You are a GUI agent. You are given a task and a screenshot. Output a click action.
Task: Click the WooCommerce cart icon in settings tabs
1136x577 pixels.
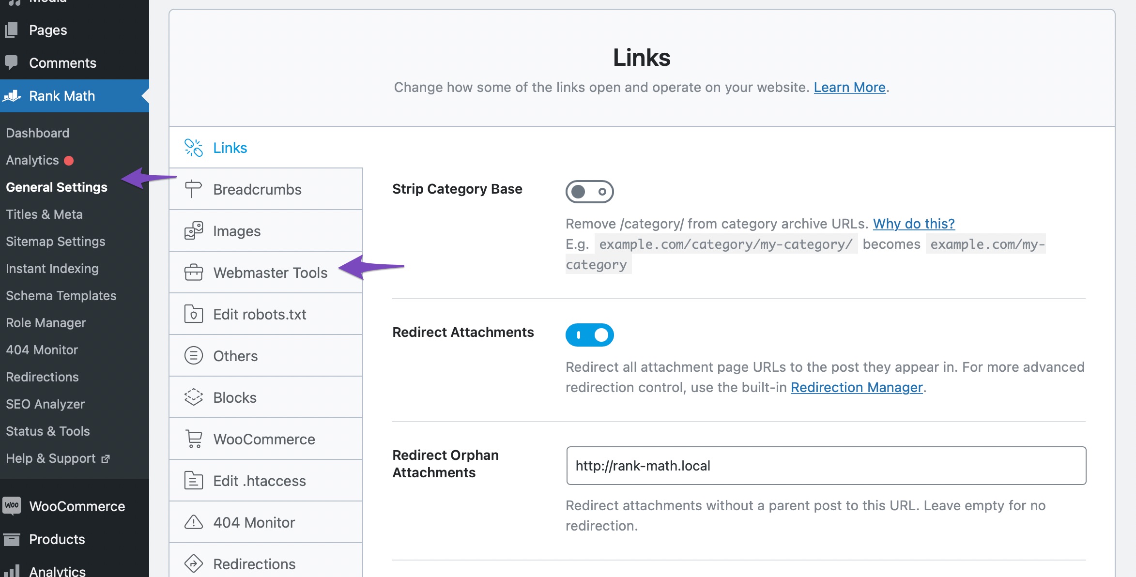[x=194, y=439]
